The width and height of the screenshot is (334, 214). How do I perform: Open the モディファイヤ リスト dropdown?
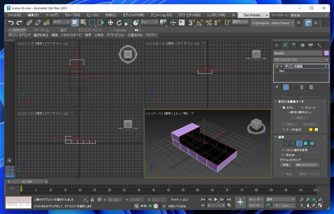(301, 60)
